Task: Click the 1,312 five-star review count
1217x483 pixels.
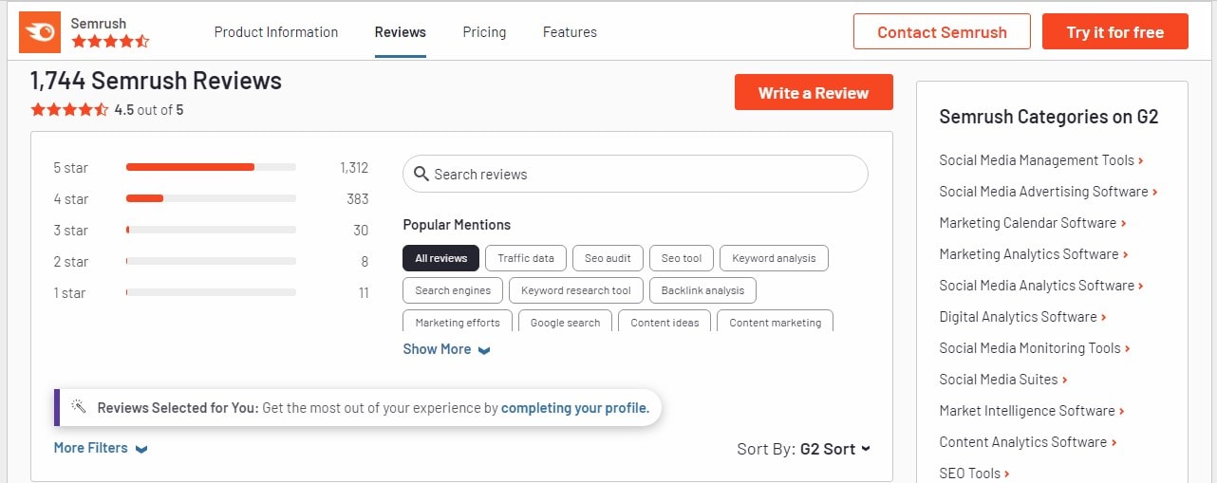Action: pyautogui.click(x=354, y=167)
